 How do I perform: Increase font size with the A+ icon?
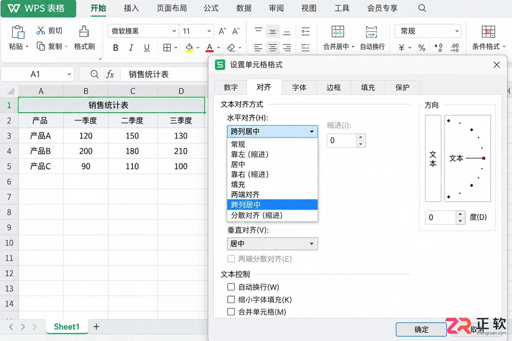click(x=222, y=31)
